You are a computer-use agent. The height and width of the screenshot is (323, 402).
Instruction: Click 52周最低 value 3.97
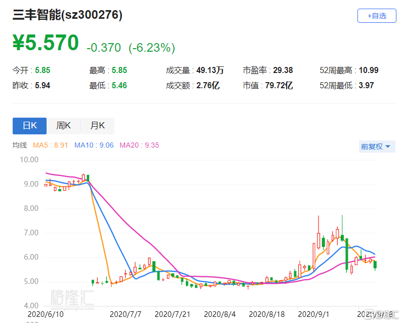pyautogui.click(x=366, y=85)
